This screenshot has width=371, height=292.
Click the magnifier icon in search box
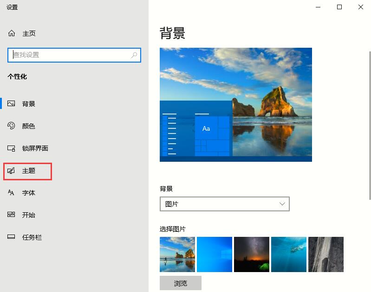[x=134, y=55]
